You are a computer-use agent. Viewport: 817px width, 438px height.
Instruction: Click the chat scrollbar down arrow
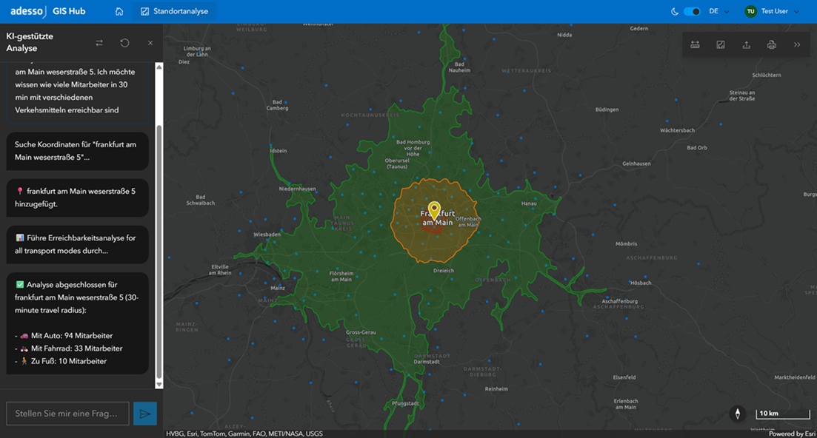click(x=159, y=385)
